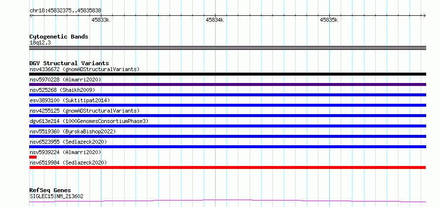Click the chr18:45832375..45835838 coordinate label

(65, 10)
